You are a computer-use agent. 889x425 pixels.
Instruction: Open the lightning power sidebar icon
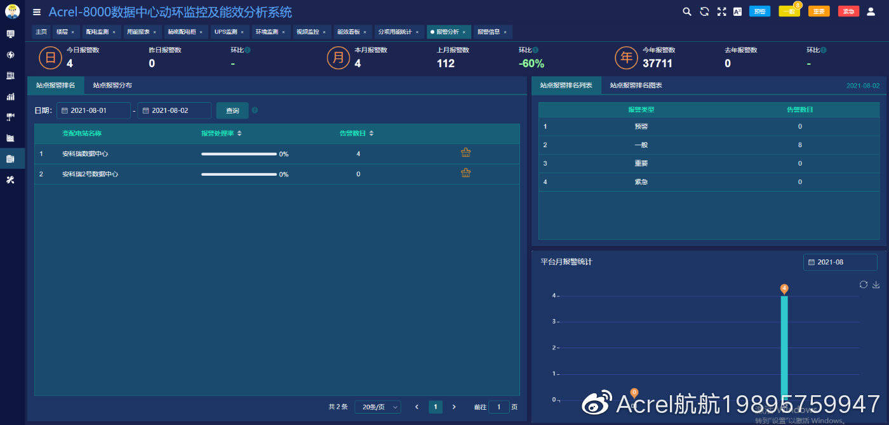click(10, 55)
